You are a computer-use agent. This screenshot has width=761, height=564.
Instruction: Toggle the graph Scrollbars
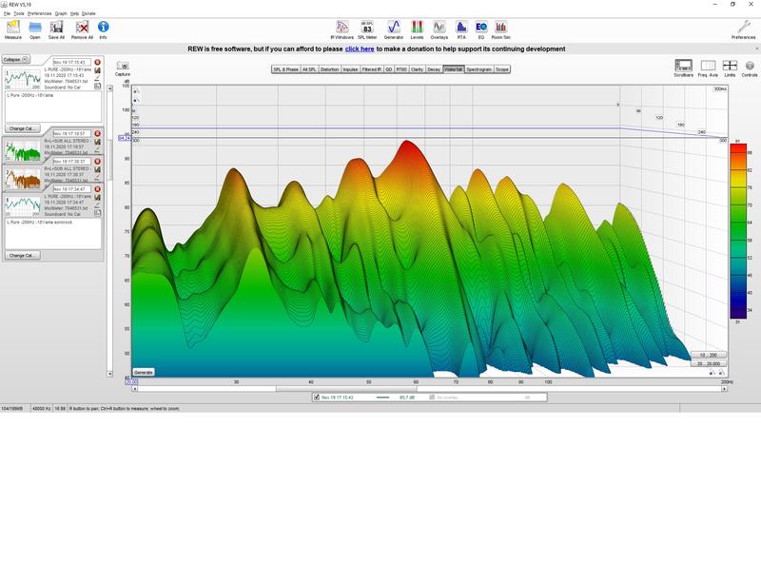(x=683, y=68)
